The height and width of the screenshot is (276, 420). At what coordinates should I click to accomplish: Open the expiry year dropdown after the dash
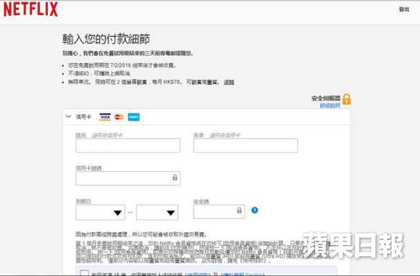[157, 212]
